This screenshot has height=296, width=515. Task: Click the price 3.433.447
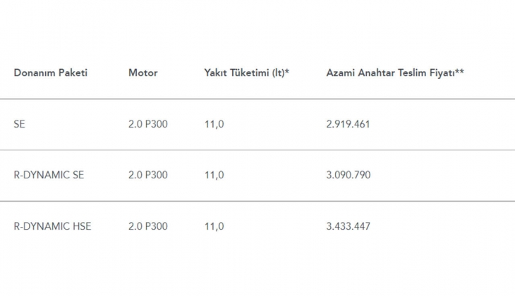coord(348,226)
